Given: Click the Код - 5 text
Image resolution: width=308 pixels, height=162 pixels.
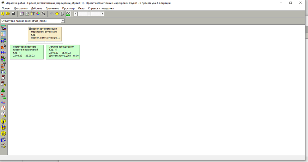Looking at the screenshot, I should pos(53,50).
